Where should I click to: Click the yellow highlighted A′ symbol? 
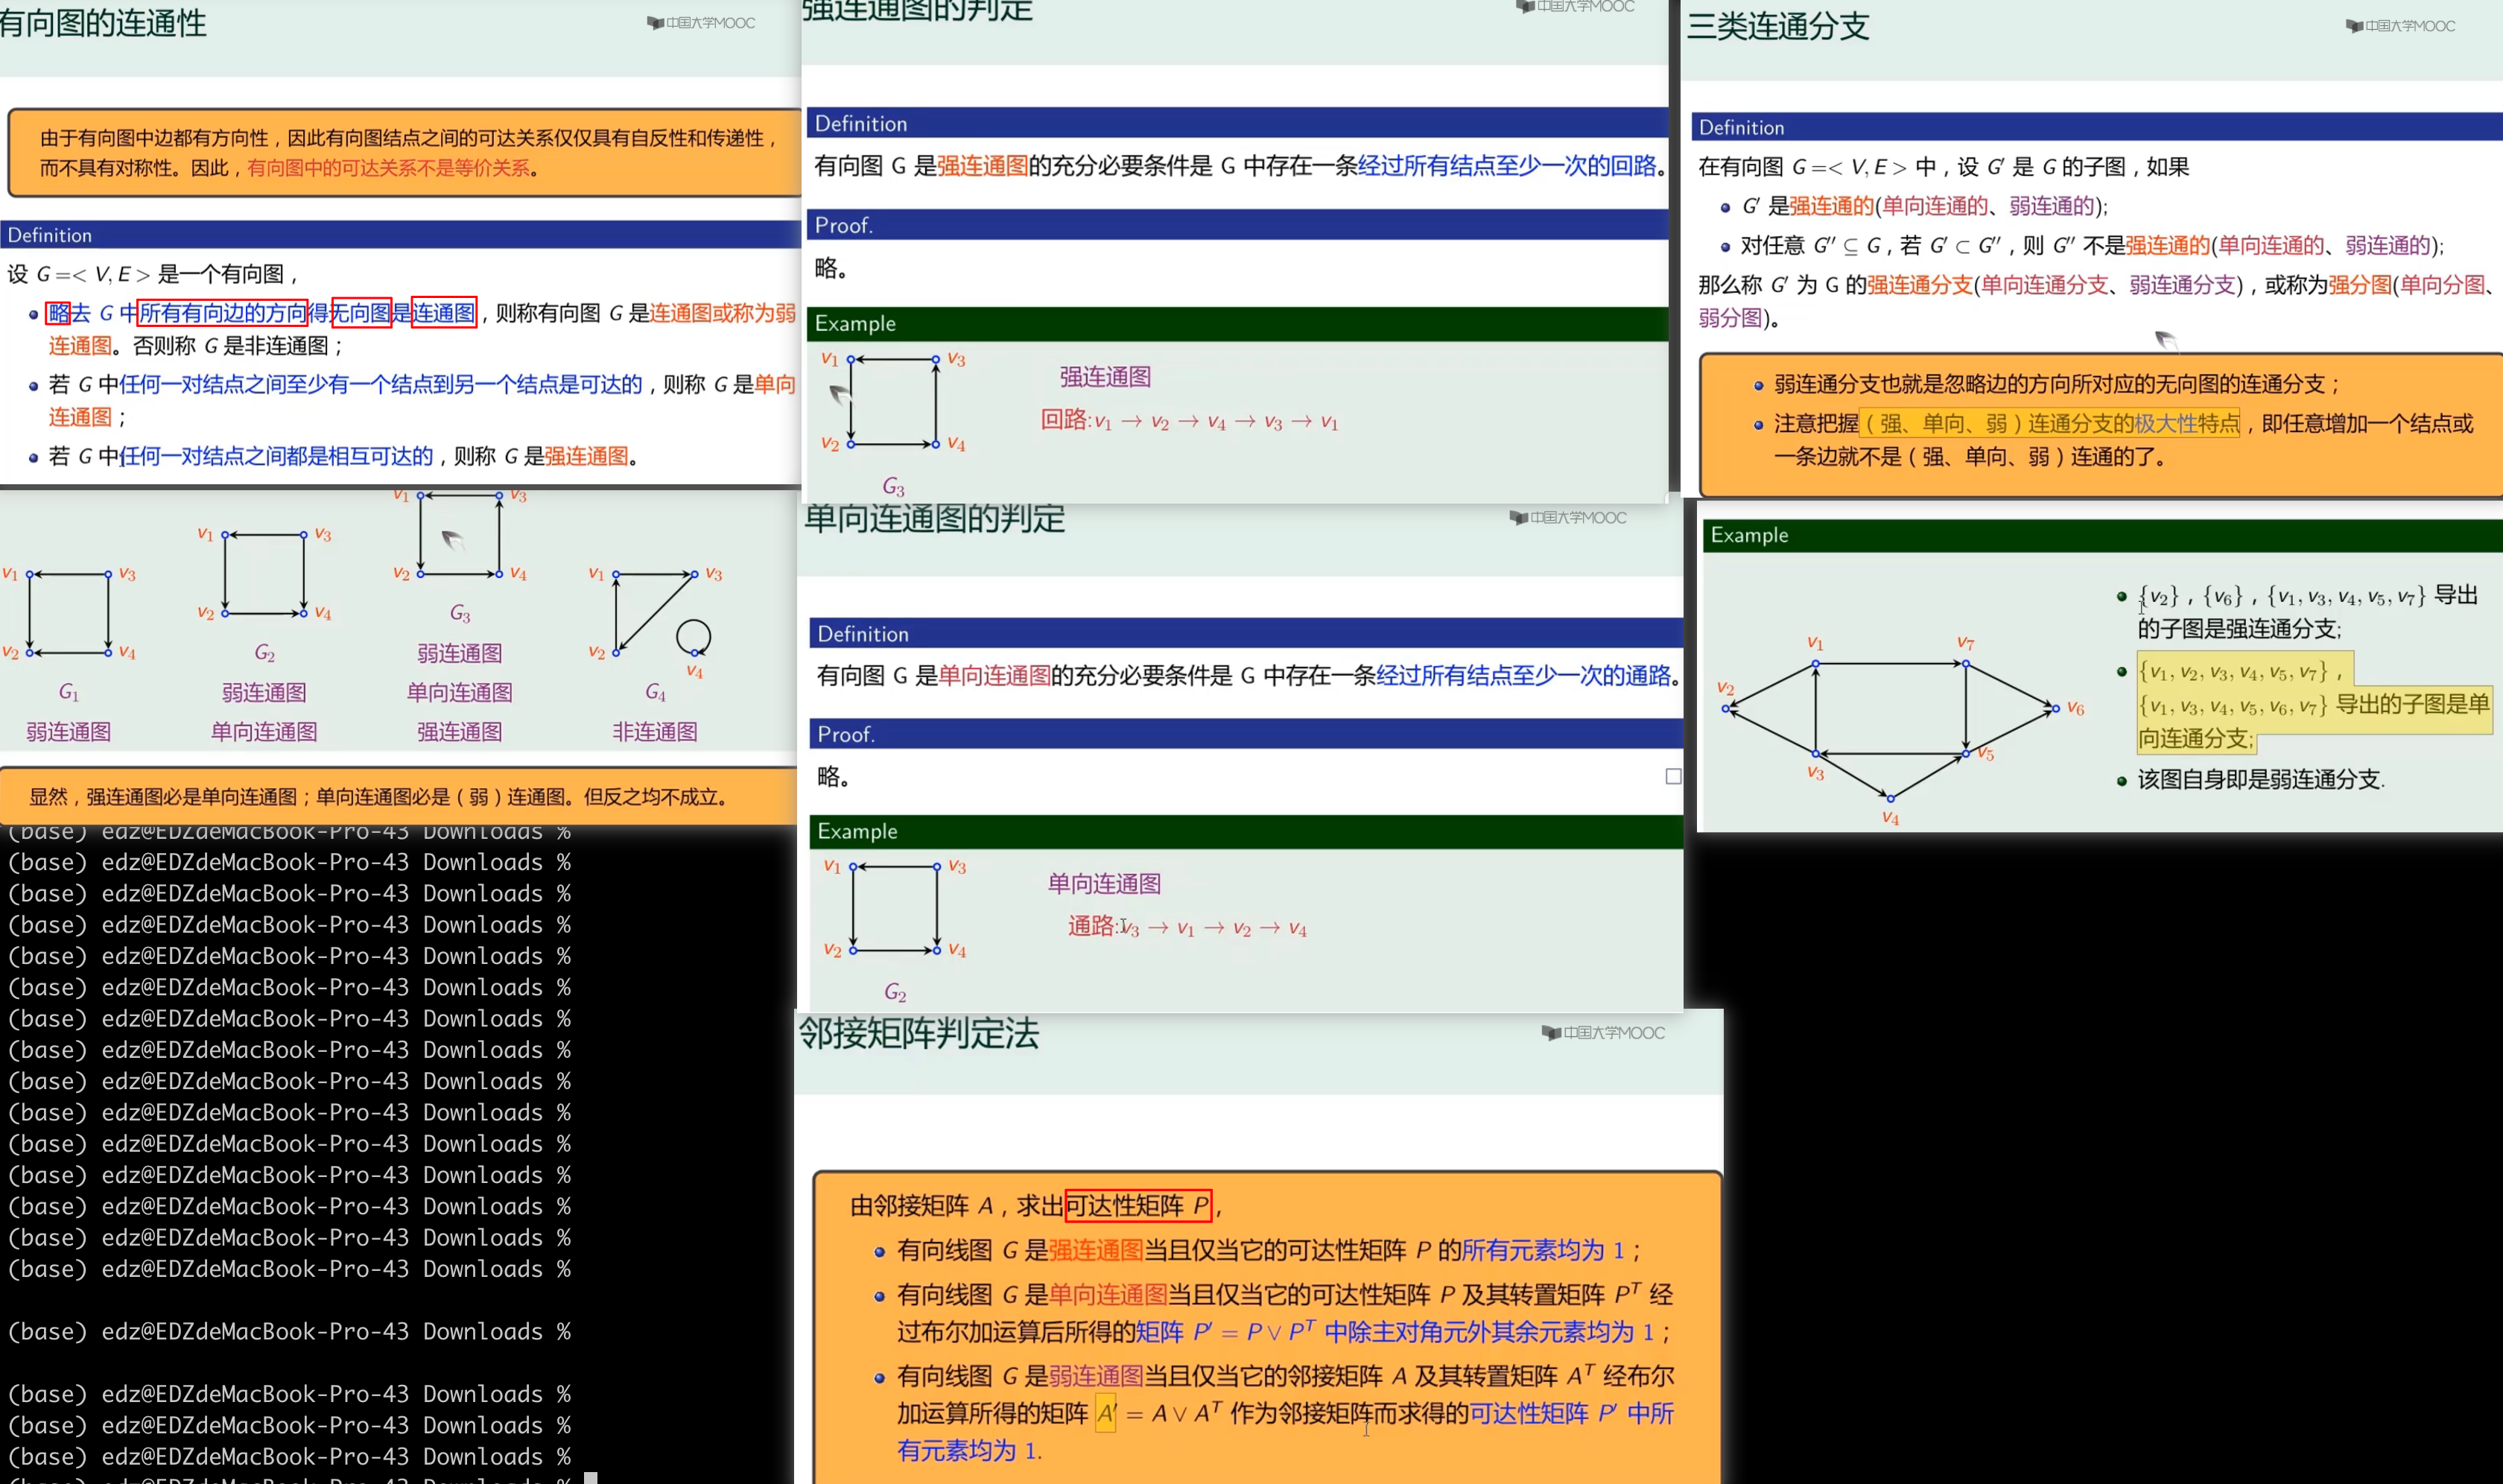coord(1105,1413)
